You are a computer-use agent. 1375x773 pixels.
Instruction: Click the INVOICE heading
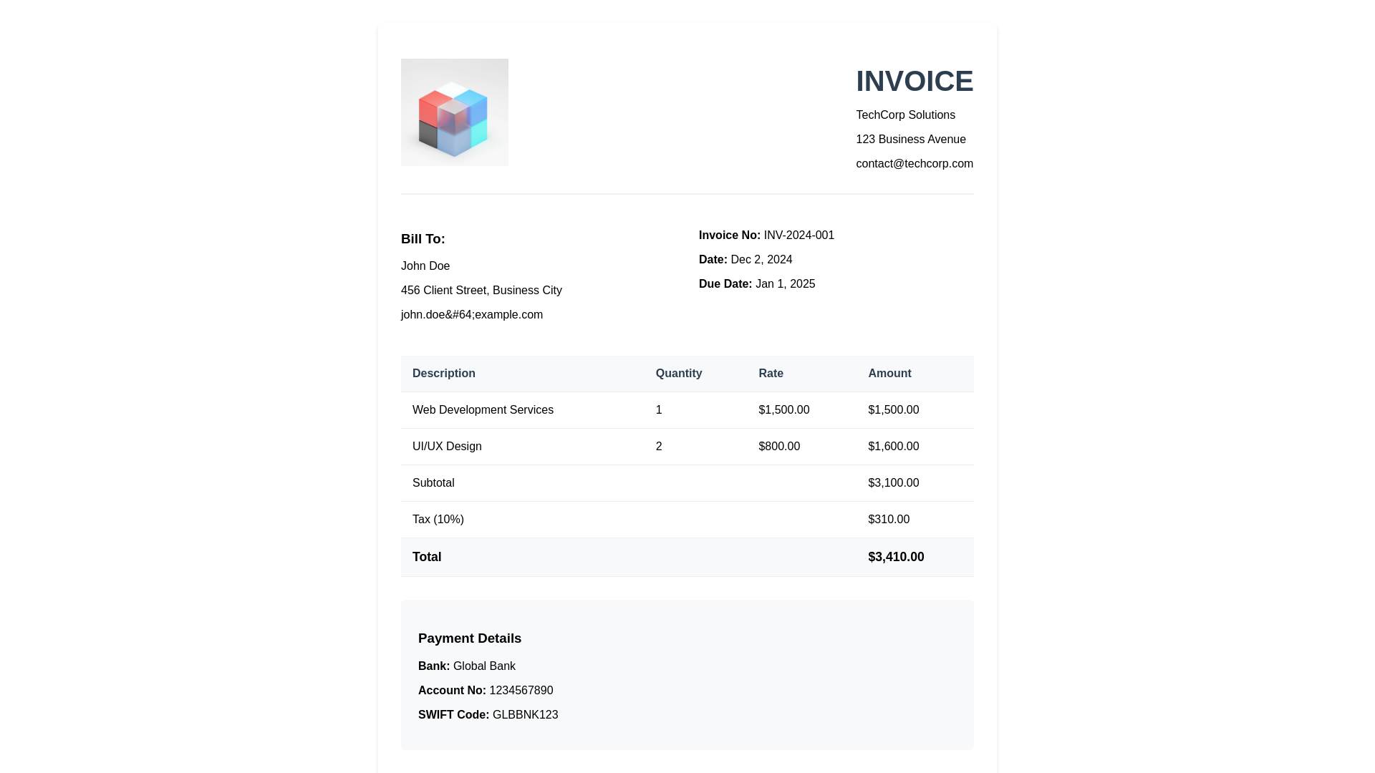914,82
